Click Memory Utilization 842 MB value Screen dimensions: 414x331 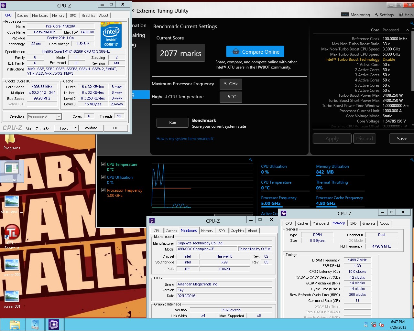325,172
